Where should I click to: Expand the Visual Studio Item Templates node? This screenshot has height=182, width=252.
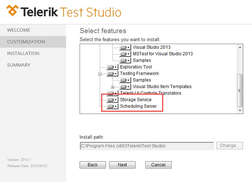pos(113,87)
